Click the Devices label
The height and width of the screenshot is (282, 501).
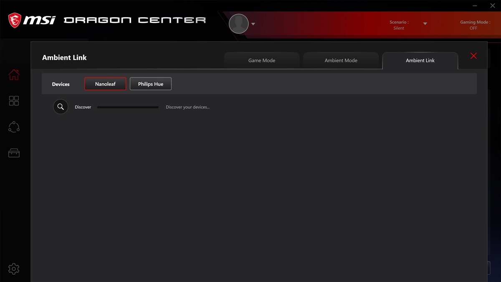[61, 84]
